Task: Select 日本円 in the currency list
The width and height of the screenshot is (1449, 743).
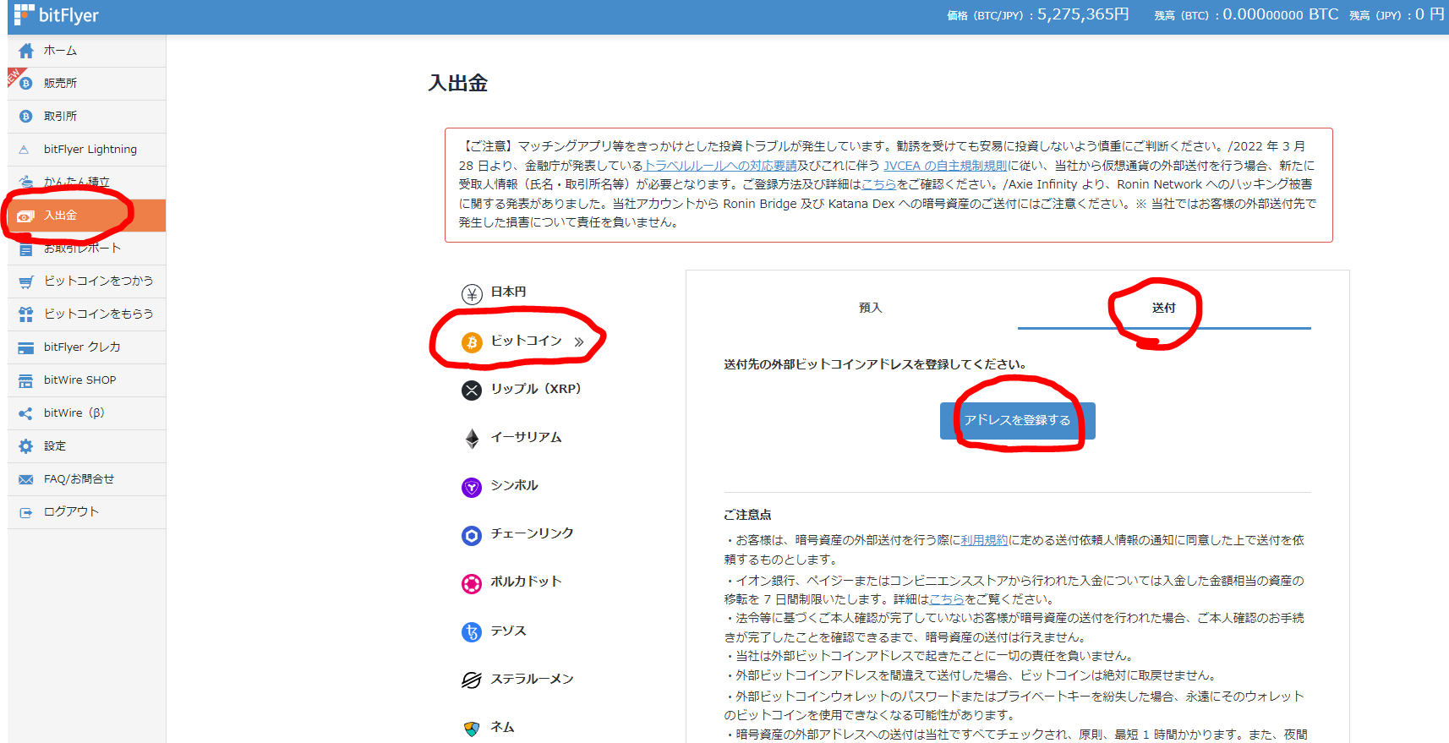Action: click(508, 292)
